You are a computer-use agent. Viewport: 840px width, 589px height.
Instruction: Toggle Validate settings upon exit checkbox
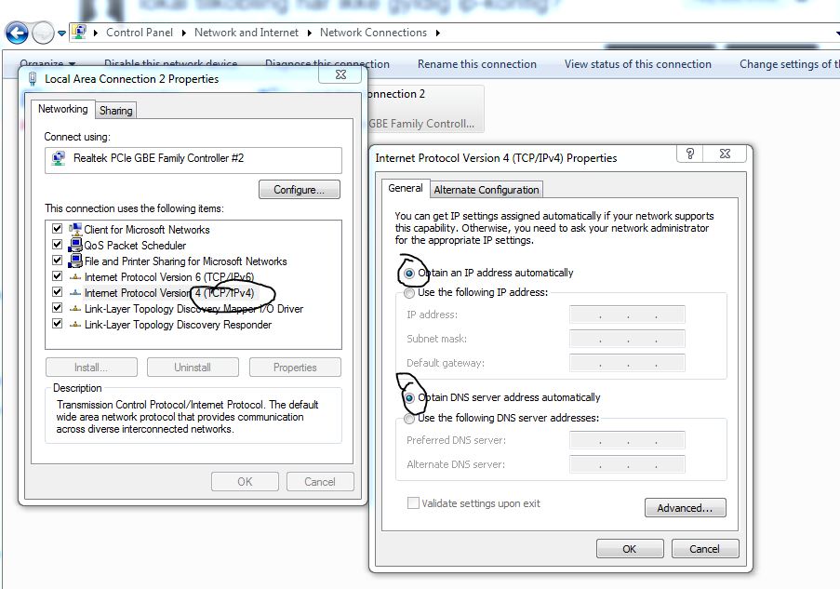pyautogui.click(x=413, y=503)
